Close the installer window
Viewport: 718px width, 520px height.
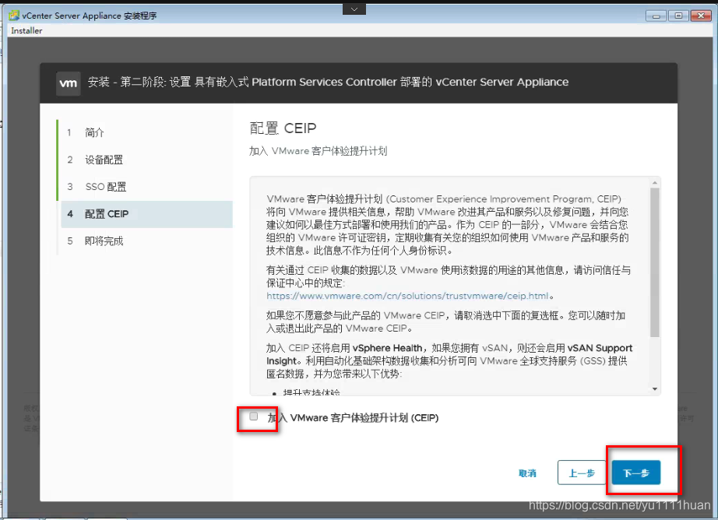coord(701,16)
